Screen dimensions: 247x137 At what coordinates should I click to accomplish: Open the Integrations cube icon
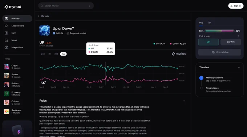[x=6, y=48]
